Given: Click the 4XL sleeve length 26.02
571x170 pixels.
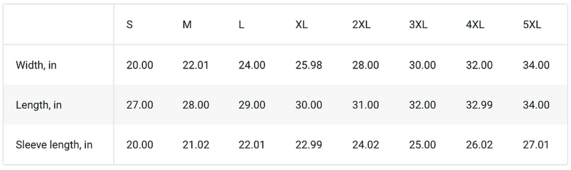Looking at the screenshot, I should point(479,145).
